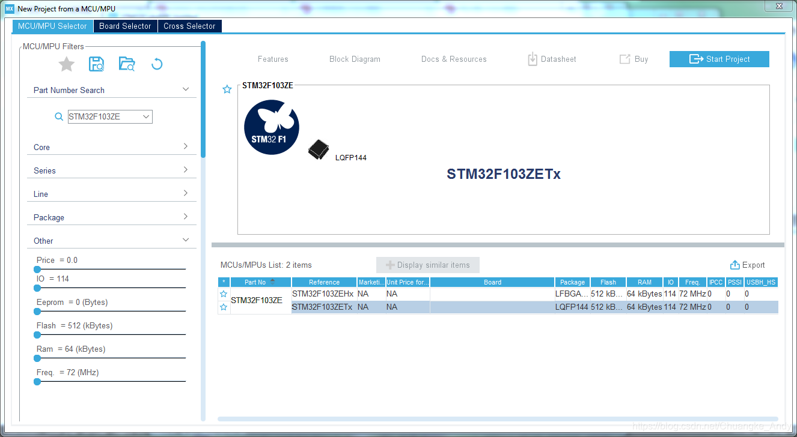Select the STM32F103ZEHx reference cell

click(x=323, y=294)
